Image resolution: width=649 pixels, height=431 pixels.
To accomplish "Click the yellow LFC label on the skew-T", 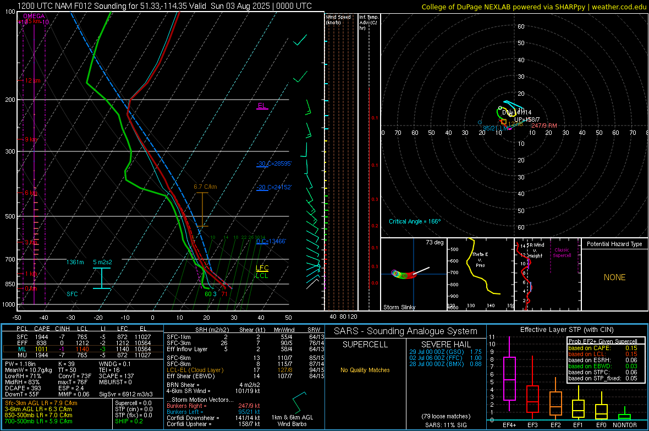I will point(262,268).
